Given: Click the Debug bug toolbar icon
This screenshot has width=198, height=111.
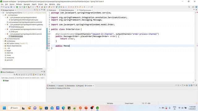Looking at the screenshot, I should pos(20,7).
